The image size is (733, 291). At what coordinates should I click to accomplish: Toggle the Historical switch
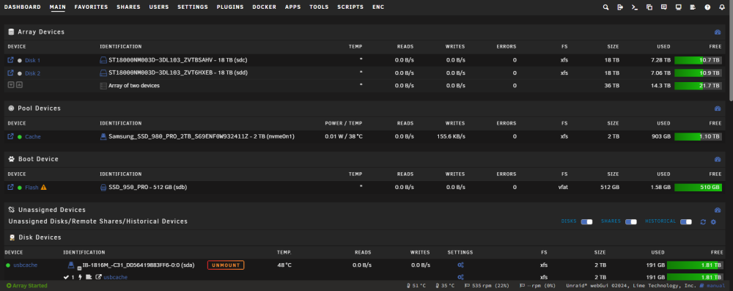(686, 222)
